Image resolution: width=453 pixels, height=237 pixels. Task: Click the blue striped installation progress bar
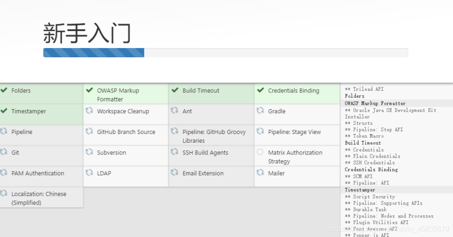click(94, 53)
